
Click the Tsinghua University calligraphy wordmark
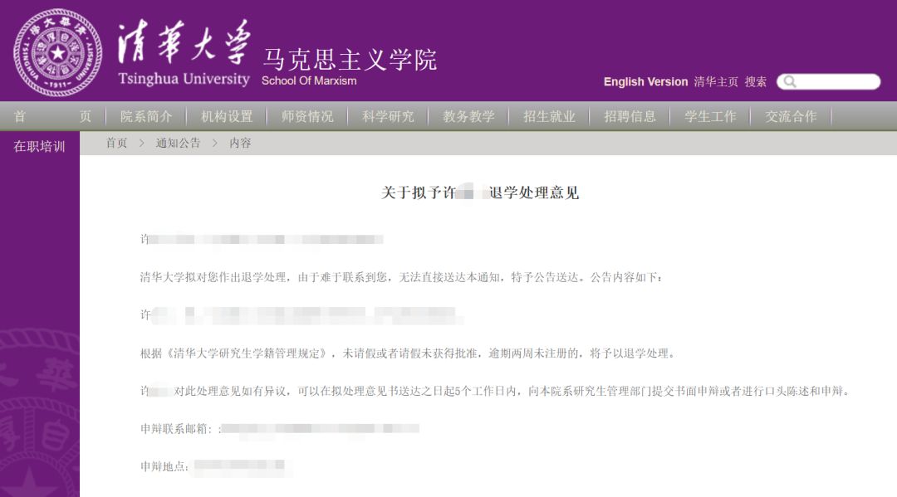click(x=184, y=52)
